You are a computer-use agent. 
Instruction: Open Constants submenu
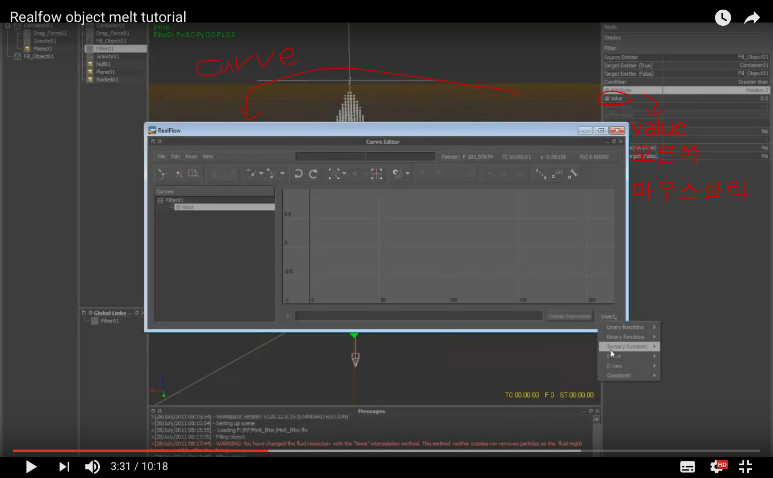(629, 376)
